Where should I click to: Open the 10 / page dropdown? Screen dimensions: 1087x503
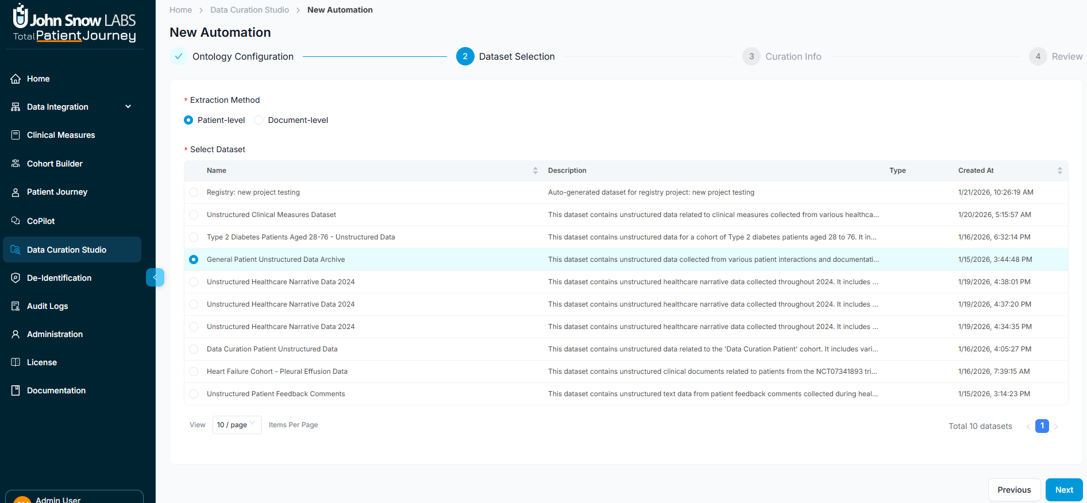point(237,425)
